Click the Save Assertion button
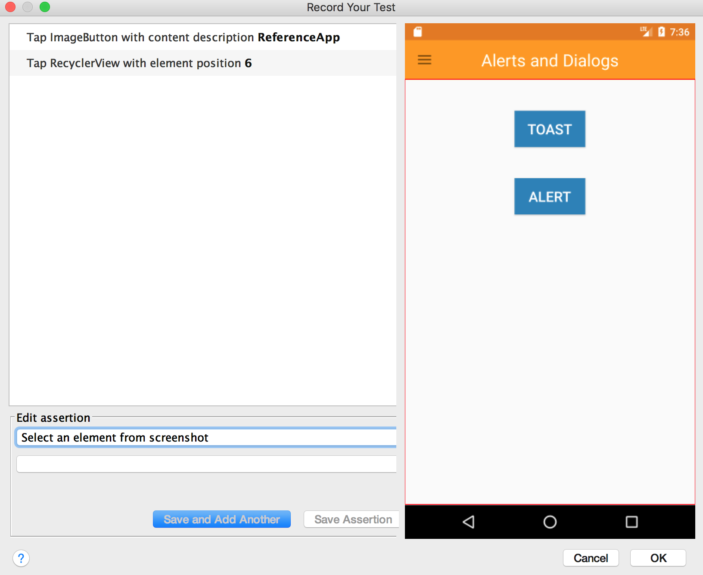The height and width of the screenshot is (575, 703). click(351, 519)
